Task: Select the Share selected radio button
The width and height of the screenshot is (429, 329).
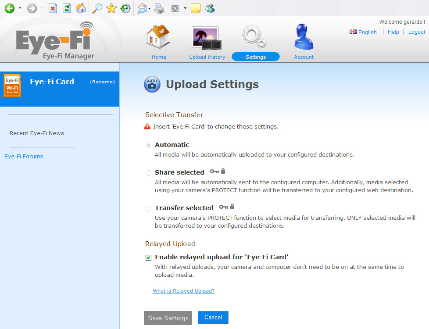Action: pyautogui.click(x=148, y=173)
